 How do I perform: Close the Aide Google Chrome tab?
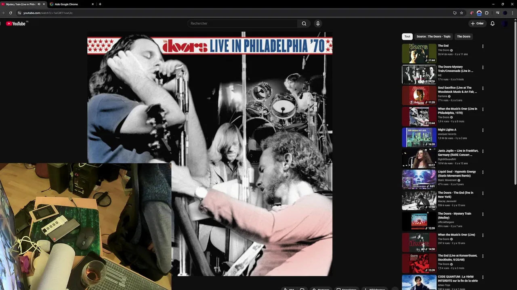92,4
